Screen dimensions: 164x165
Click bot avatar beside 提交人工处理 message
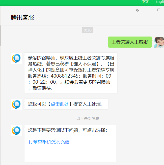point(16,104)
